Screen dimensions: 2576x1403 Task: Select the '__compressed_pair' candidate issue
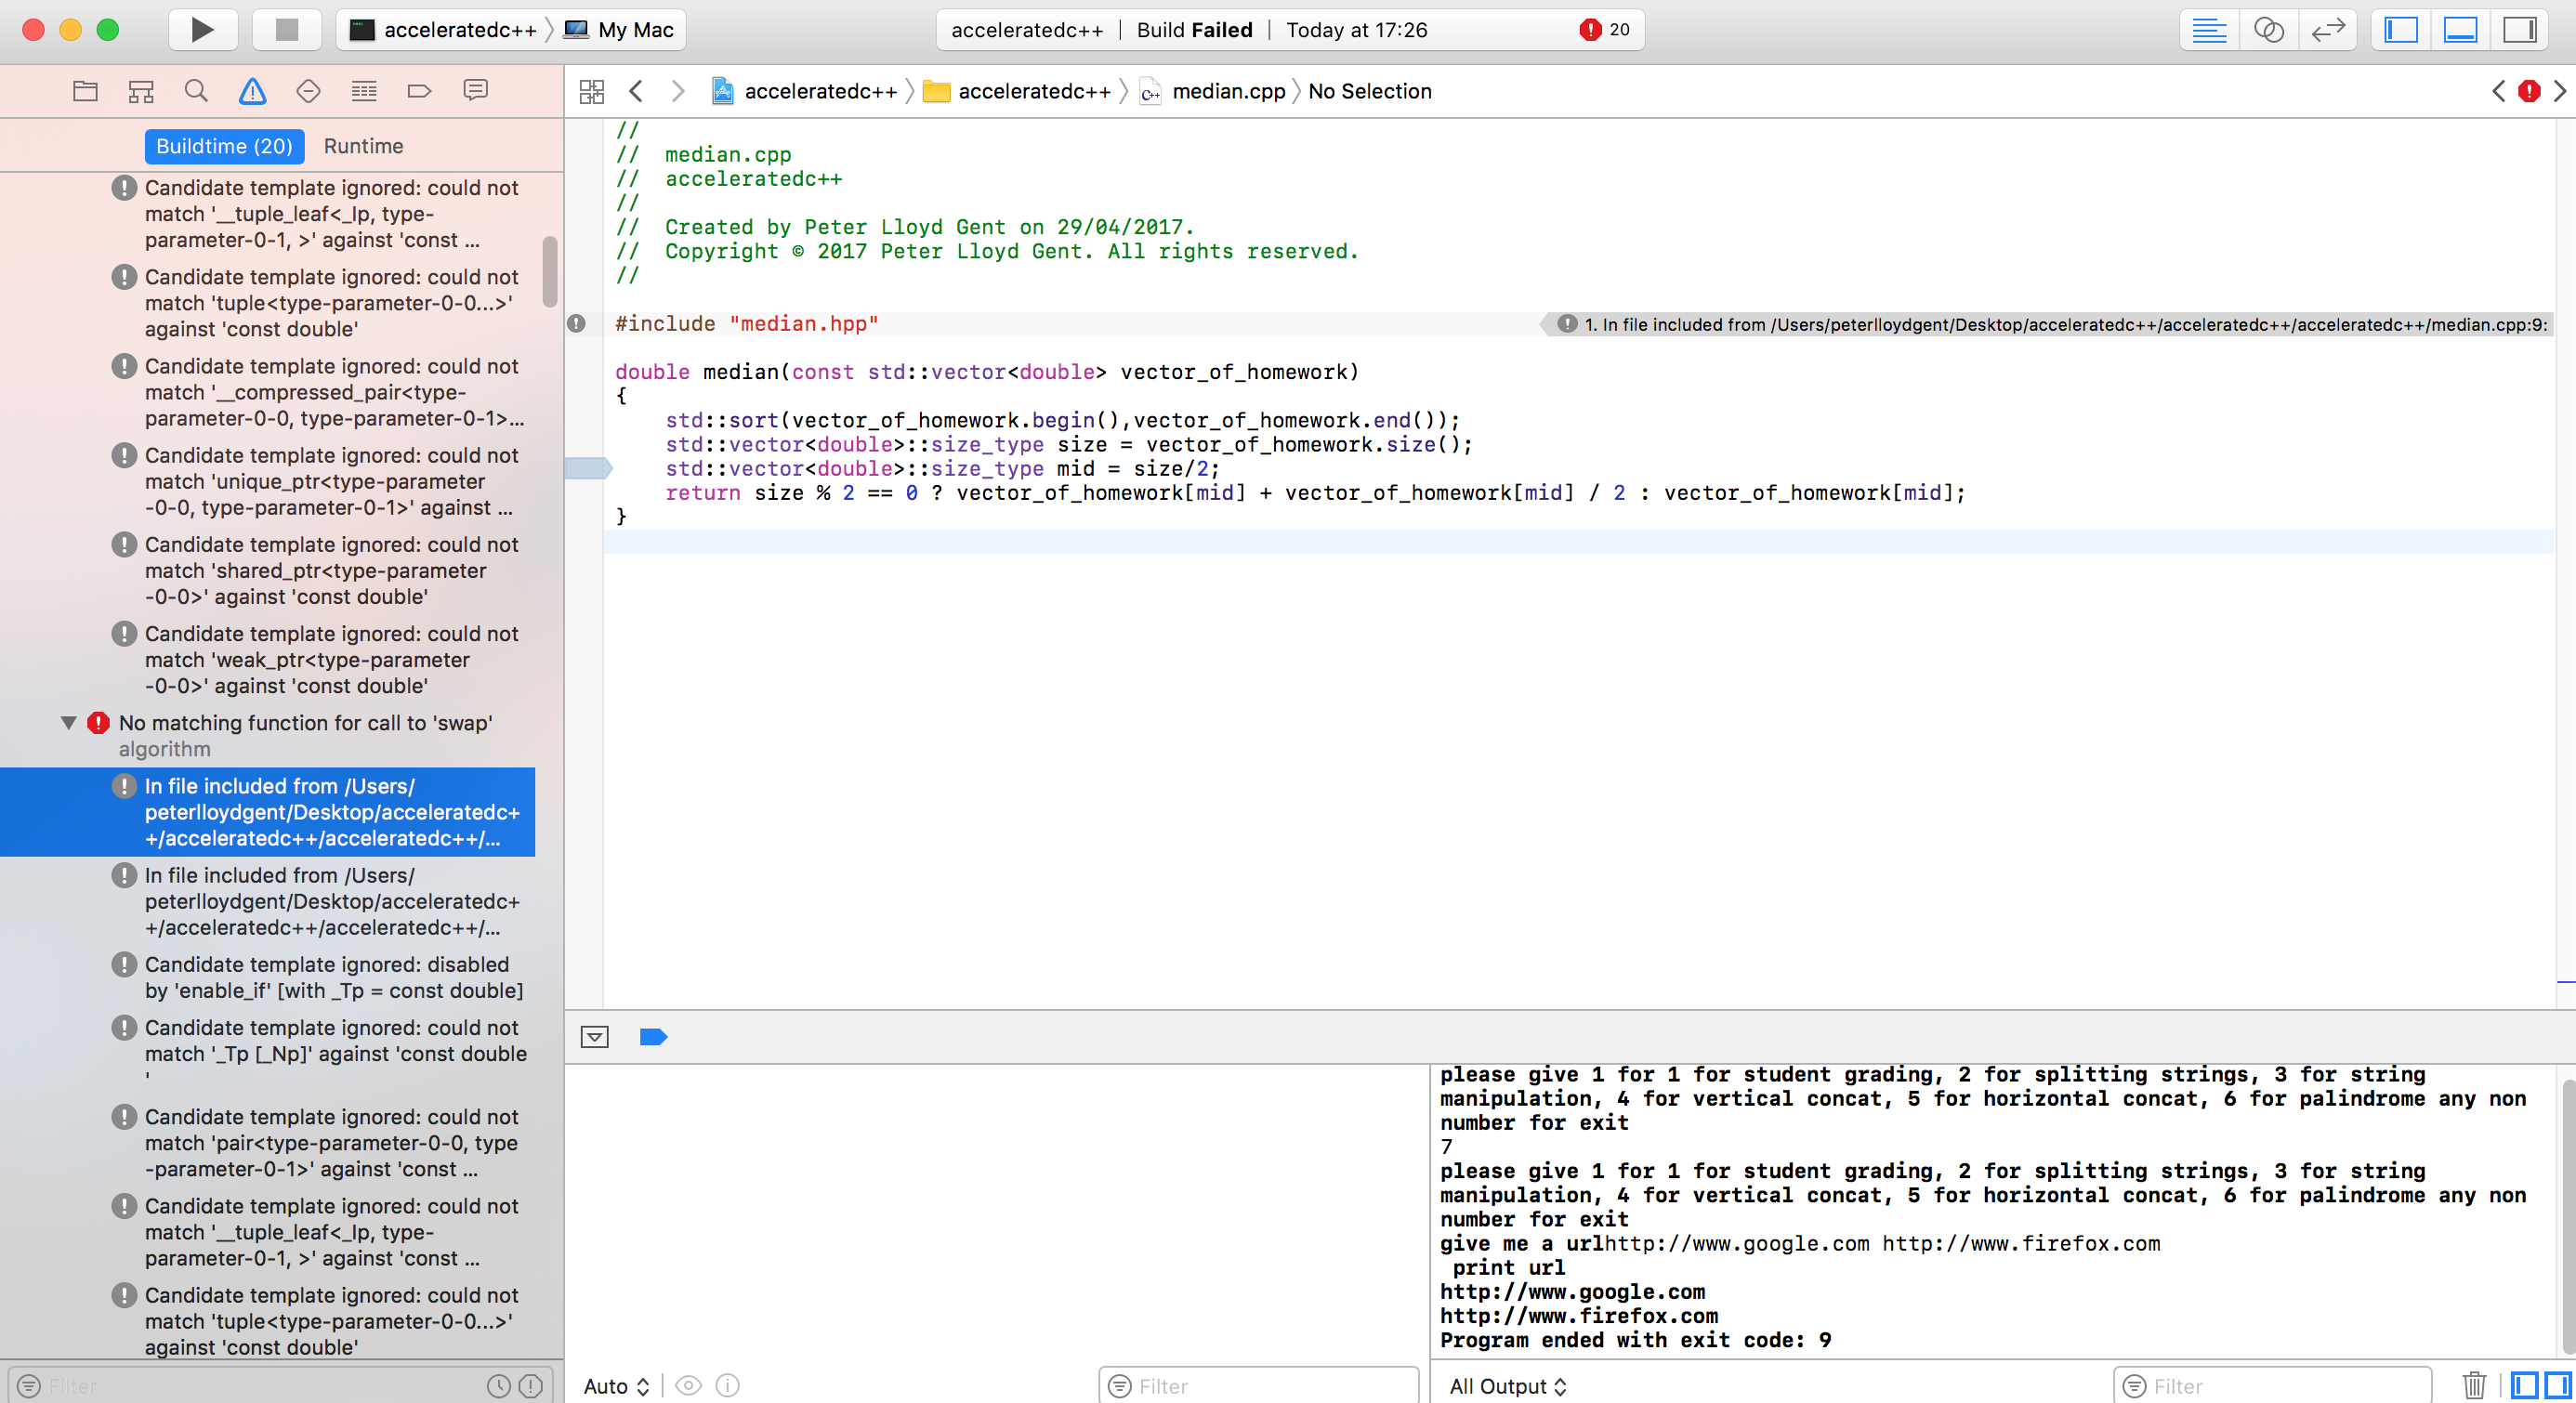(268, 392)
